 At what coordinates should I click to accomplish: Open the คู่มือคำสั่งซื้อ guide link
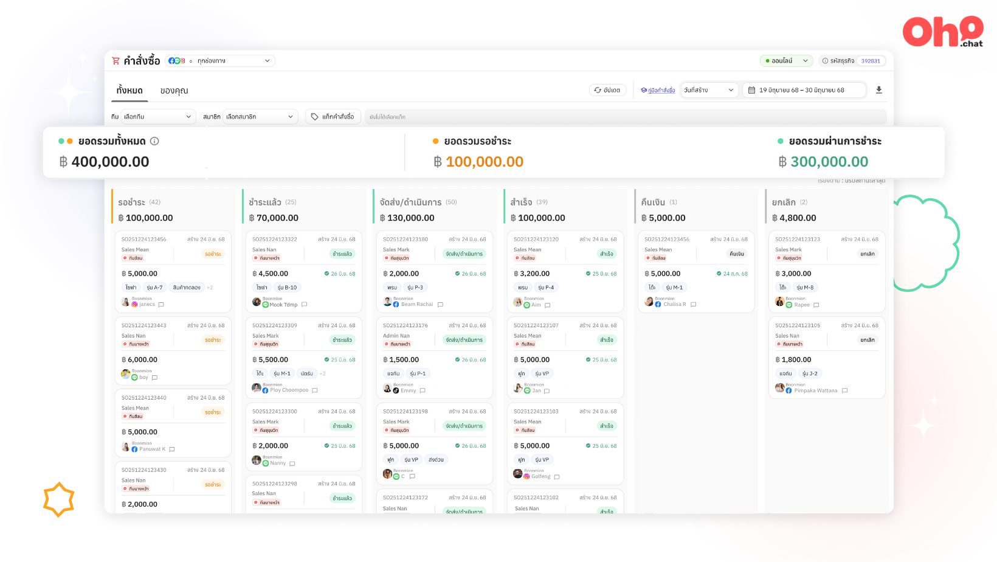pyautogui.click(x=658, y=90)
